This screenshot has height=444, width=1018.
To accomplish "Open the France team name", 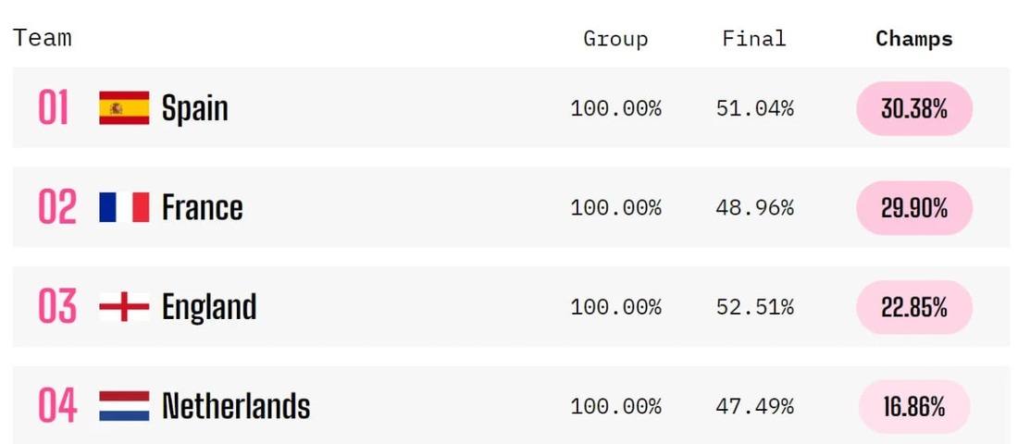I will (203, 208).
